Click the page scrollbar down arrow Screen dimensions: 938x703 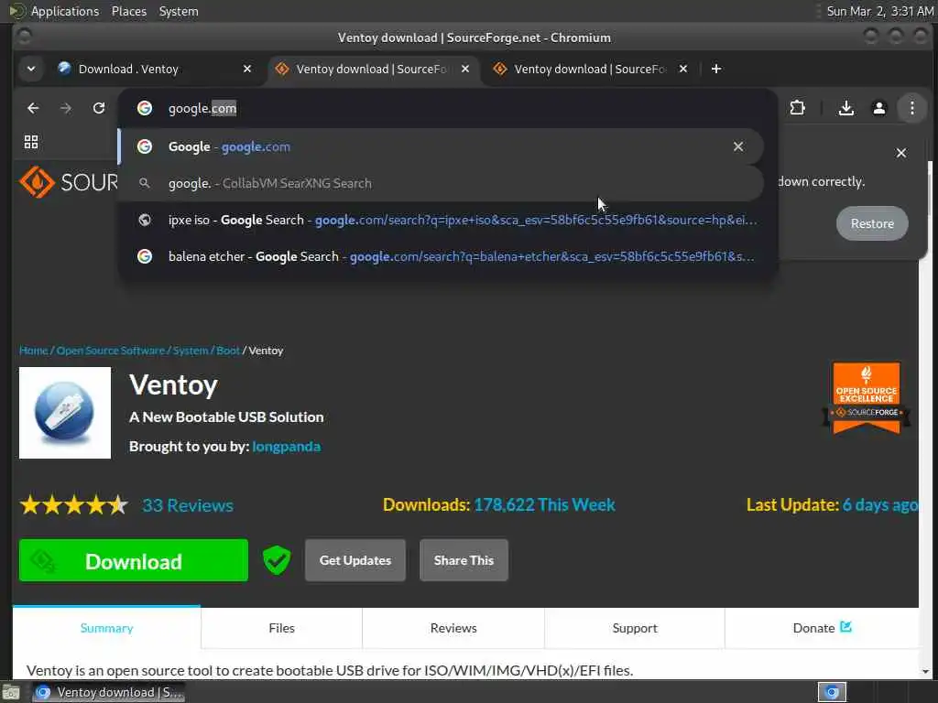click(x=926, y=672)
